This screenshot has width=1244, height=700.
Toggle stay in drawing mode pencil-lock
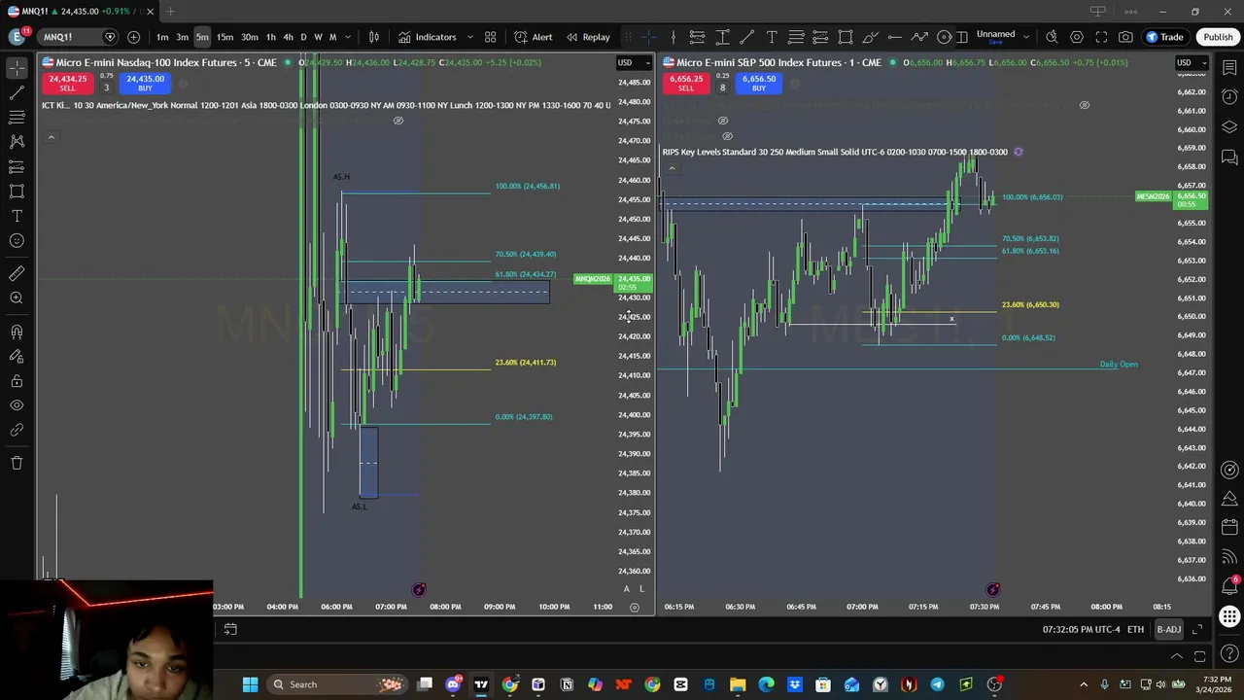17,356
